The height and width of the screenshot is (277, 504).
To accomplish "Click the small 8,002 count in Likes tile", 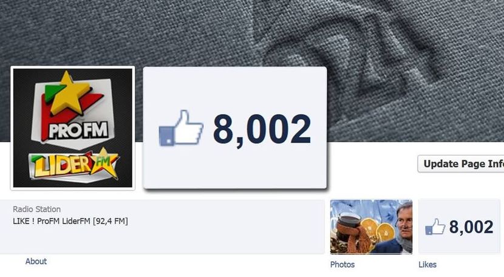I will click(x=471, y=227).
